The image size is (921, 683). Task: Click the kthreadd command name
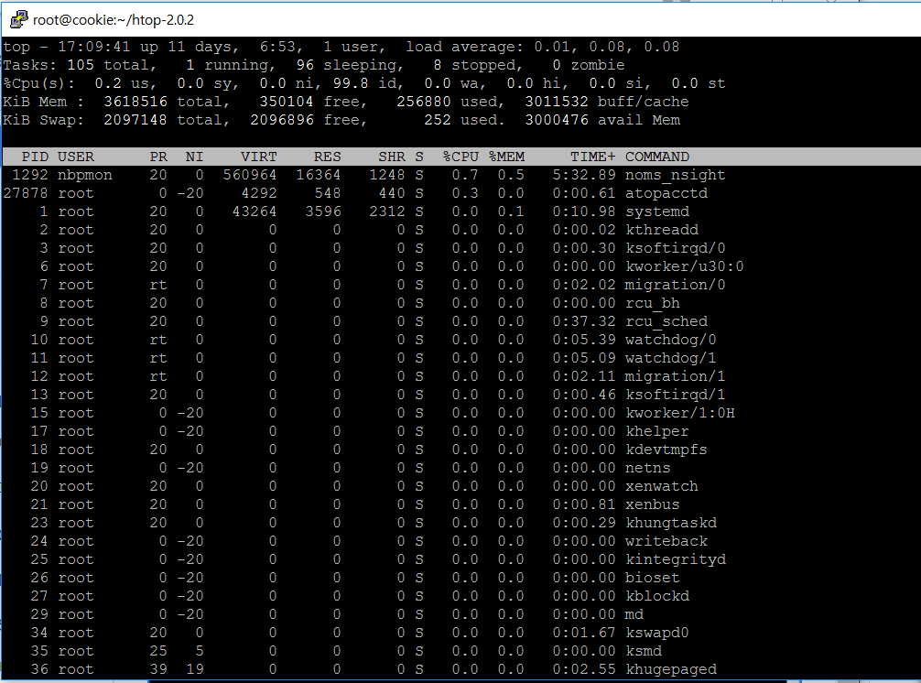click(661, 230)
